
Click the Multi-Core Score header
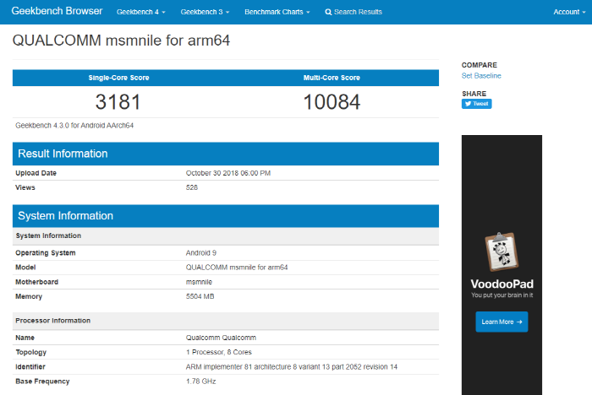pyautogui.click(x=332, y=78)
